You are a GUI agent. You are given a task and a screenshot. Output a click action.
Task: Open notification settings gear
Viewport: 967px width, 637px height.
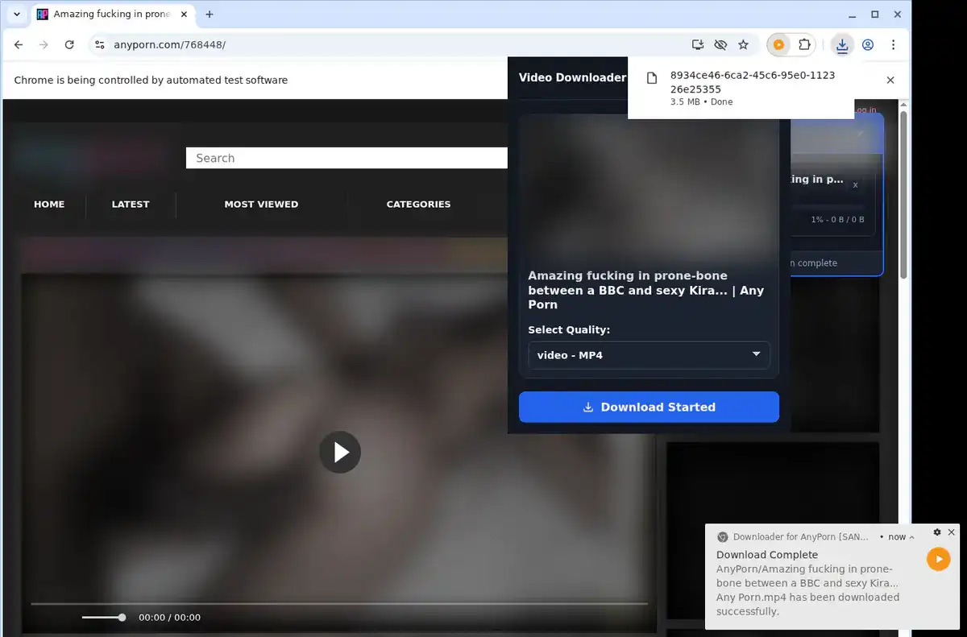(x=937, y=532)
